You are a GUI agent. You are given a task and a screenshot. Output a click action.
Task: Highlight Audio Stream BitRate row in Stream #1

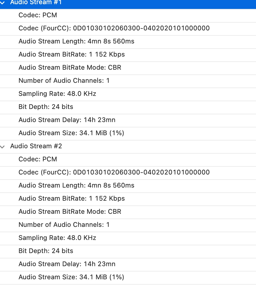tap(72, 54)
